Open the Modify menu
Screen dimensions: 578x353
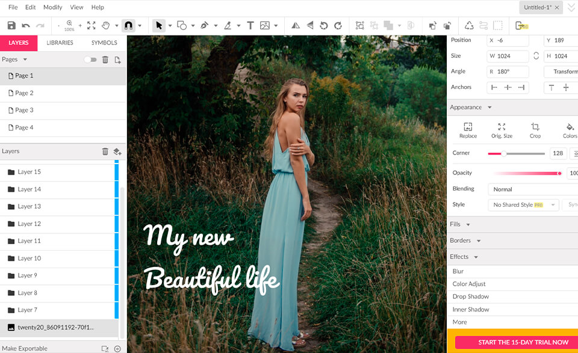(x=53, y=7)
